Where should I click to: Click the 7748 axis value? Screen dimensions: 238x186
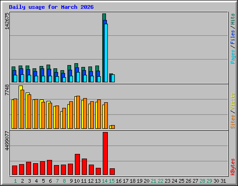(7, 90)
